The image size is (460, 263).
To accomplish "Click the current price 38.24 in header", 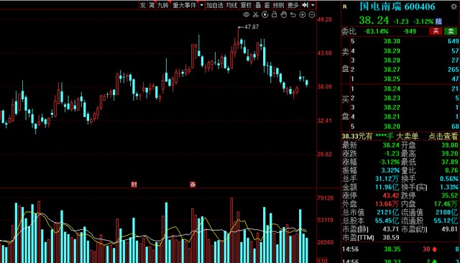I will point(374,20).
